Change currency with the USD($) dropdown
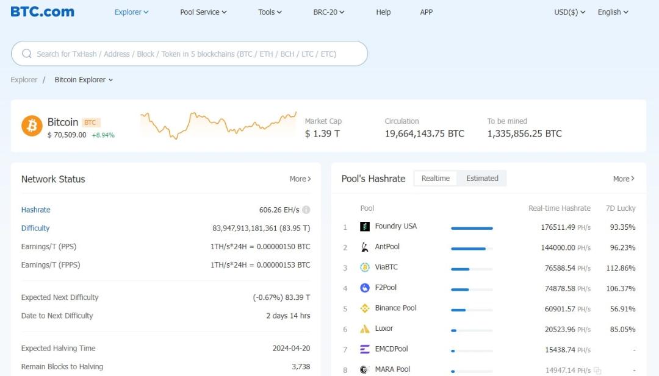This screenshot has width=659, height=376. pos(569,12)
